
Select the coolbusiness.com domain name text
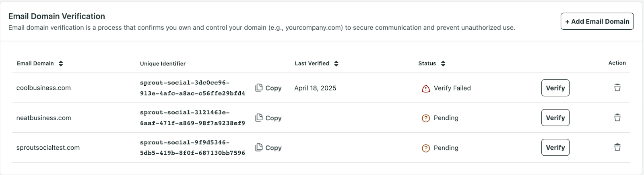tap(43, 88)
